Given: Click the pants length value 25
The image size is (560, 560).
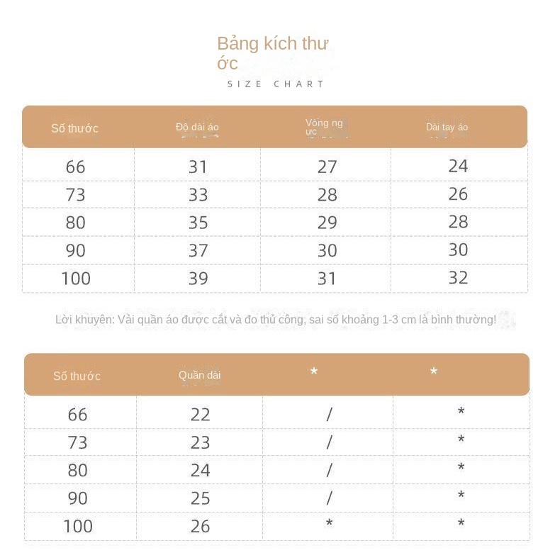Looking at the screenshot, I should pos(200,498).
